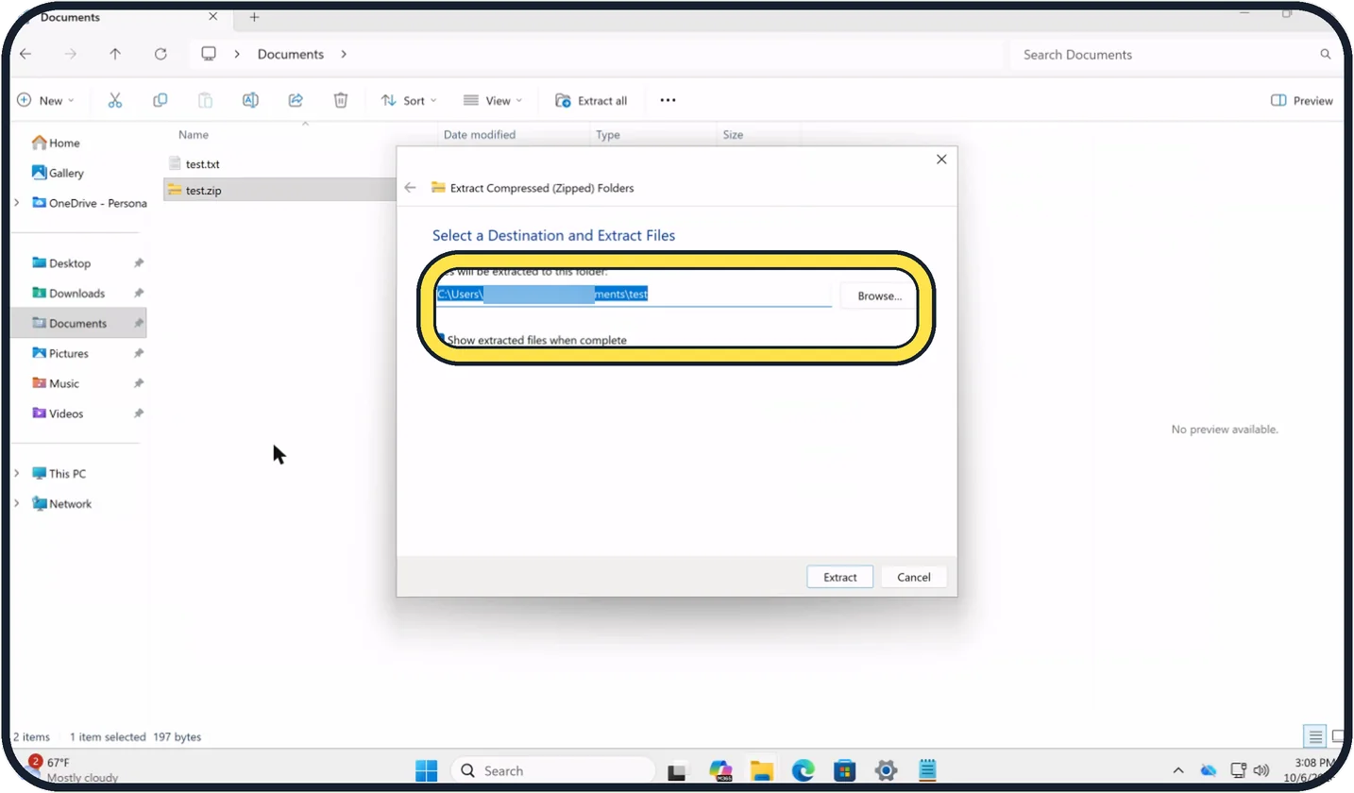Viewport: 1354px width, 793px height.
Task: Click the Share icon in the toolbar
Action: pyautogui.click(x=296, y=100)
